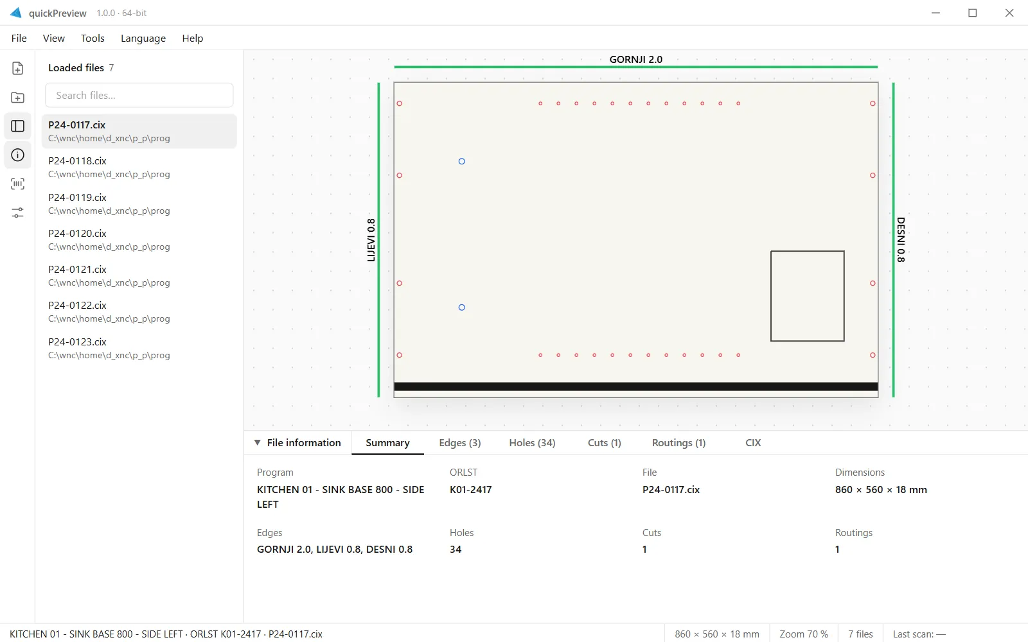Click the status bar dimensions 860 × 560 × 18 mm
Viewport: 1028px width, 642px height.
[717, 634]
